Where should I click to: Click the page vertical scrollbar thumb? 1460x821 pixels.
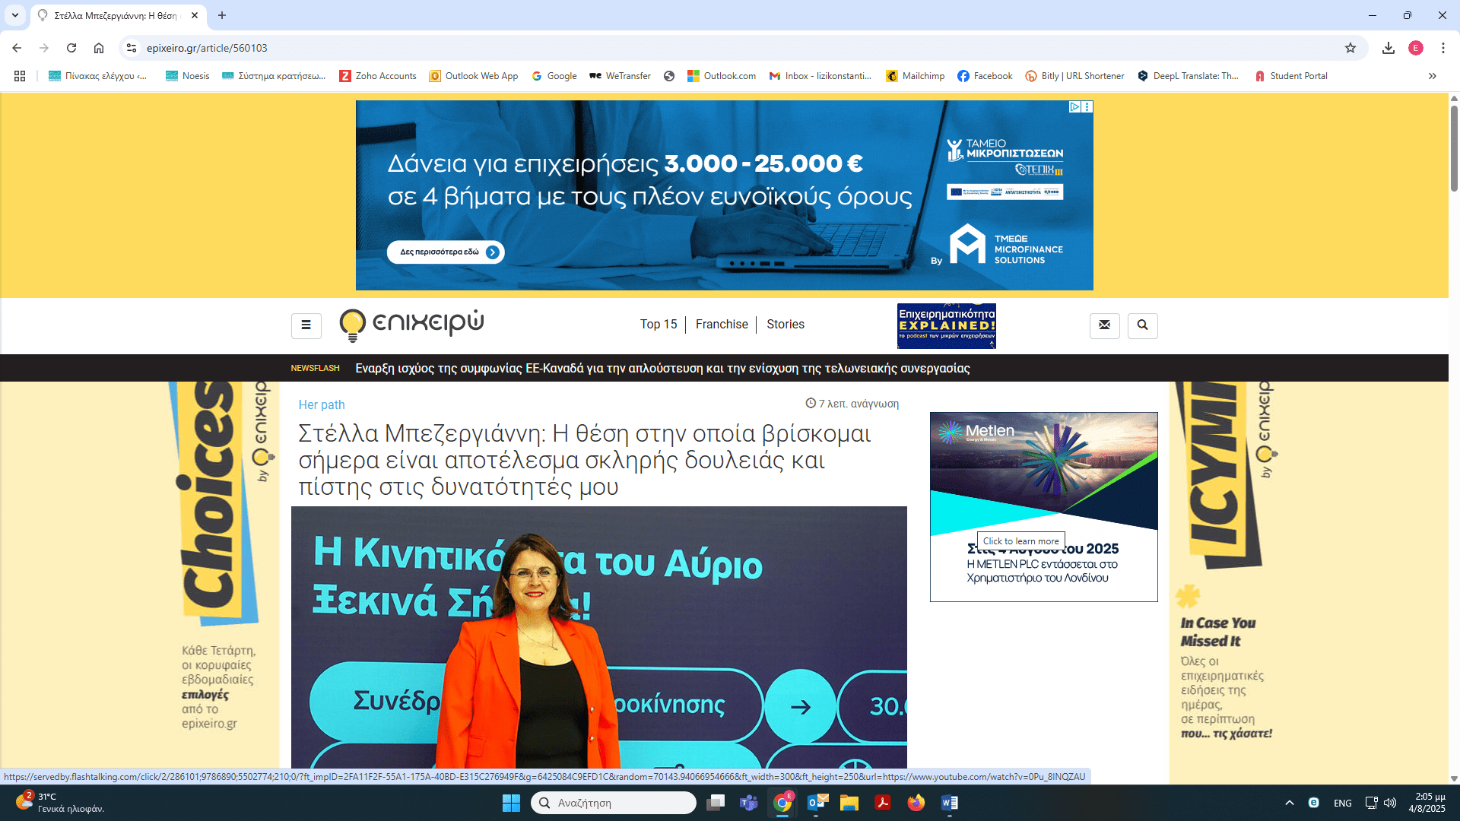(1454, 148)
